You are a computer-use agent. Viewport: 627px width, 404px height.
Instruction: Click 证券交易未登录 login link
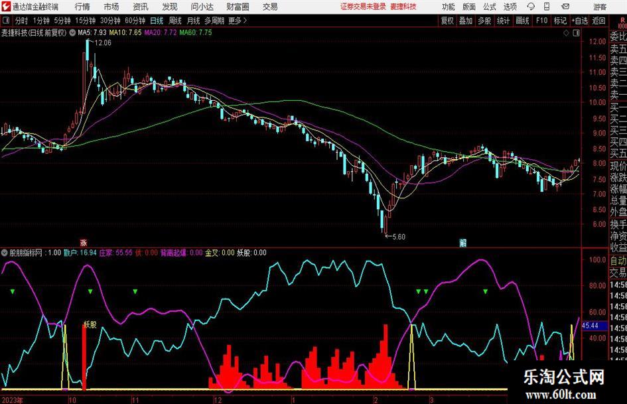[363, 7]
